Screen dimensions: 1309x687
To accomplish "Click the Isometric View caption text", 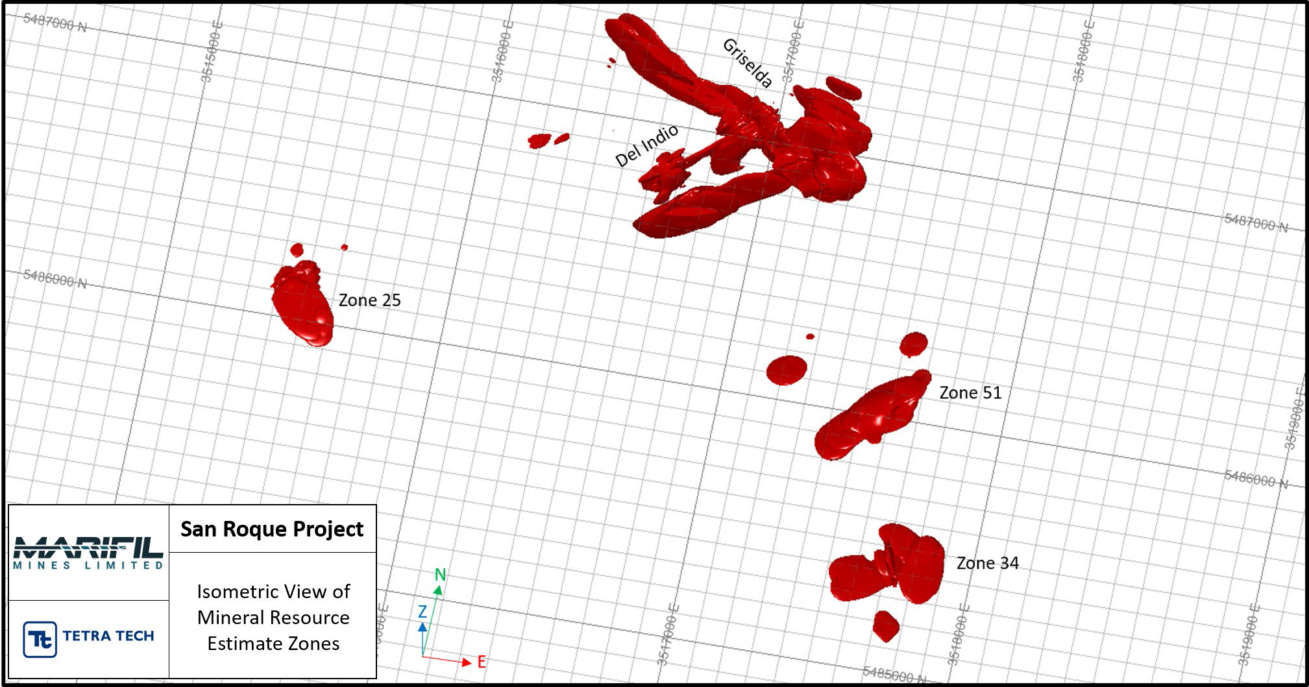I will tap(273, 618).
